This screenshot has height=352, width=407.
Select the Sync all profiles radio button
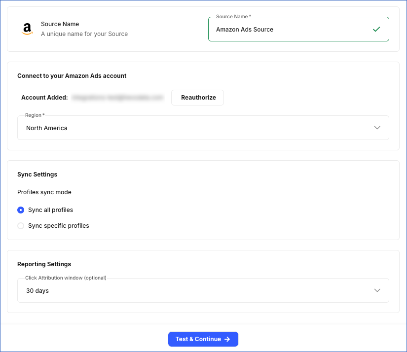click(21, 210)
